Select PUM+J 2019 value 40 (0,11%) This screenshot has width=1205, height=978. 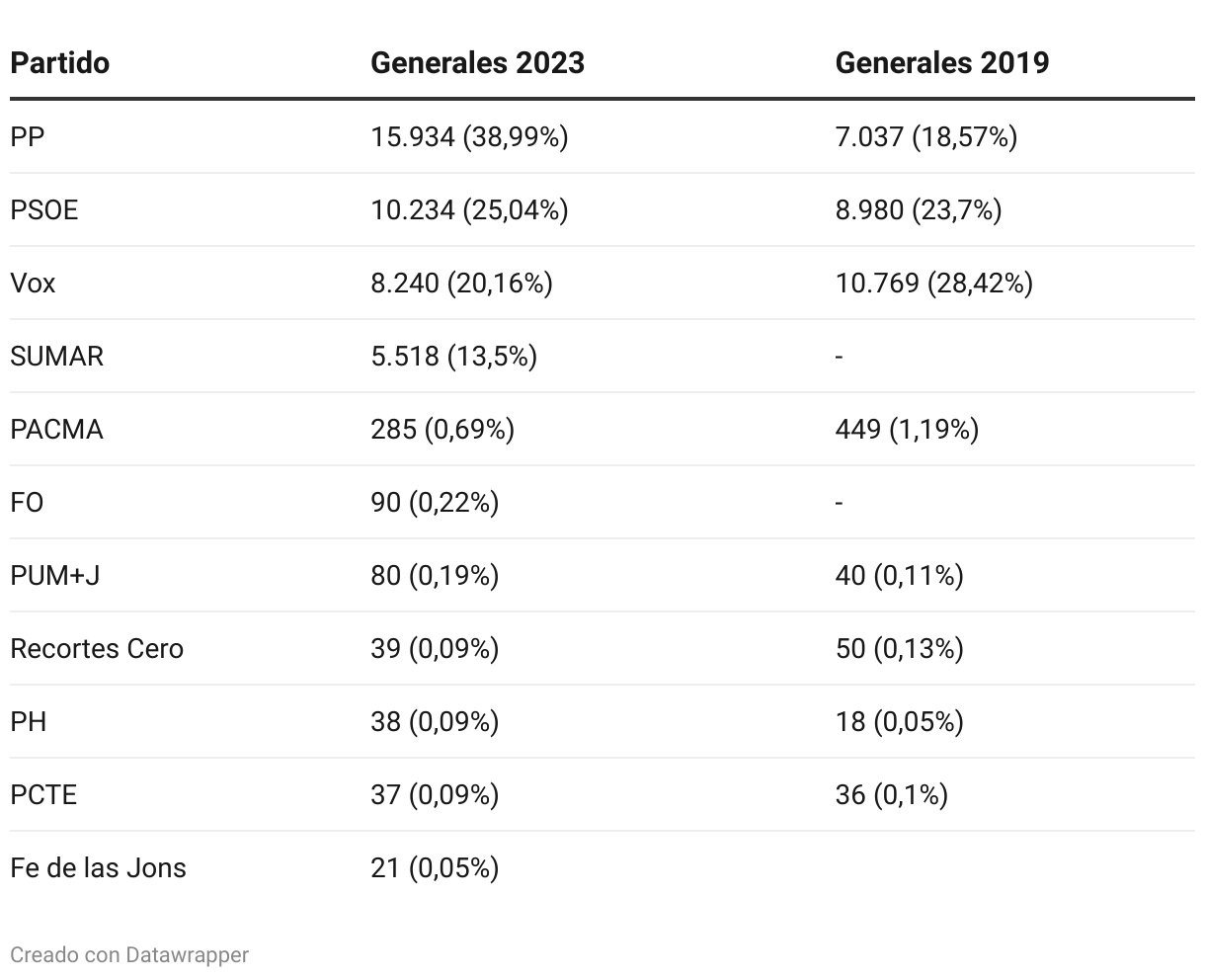tap(899, 575)
